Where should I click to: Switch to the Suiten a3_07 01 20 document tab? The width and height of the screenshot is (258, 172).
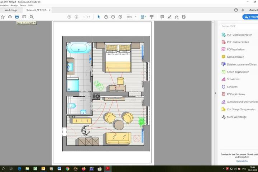37,10
